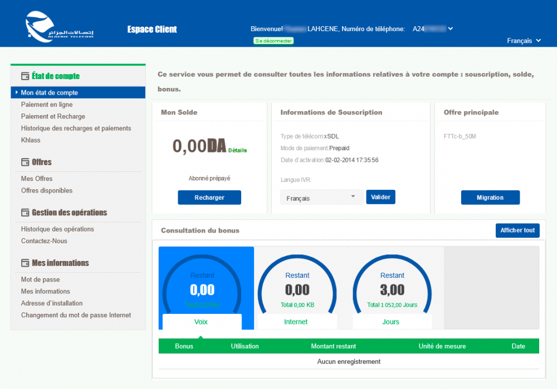
Task: Click the État de compte section icon
Action: (x=25, y=76)
